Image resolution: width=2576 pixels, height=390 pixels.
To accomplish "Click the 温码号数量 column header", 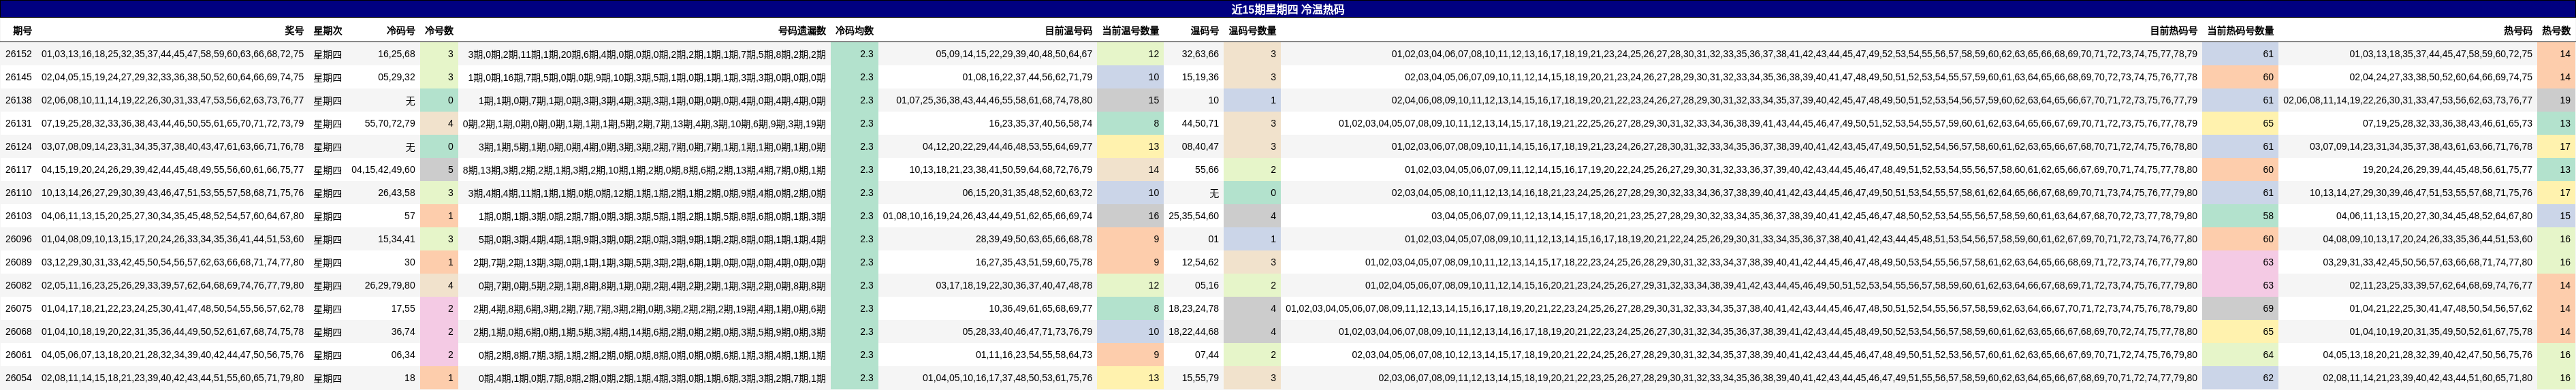I will pyautogui.click(x=1252, y=31).
